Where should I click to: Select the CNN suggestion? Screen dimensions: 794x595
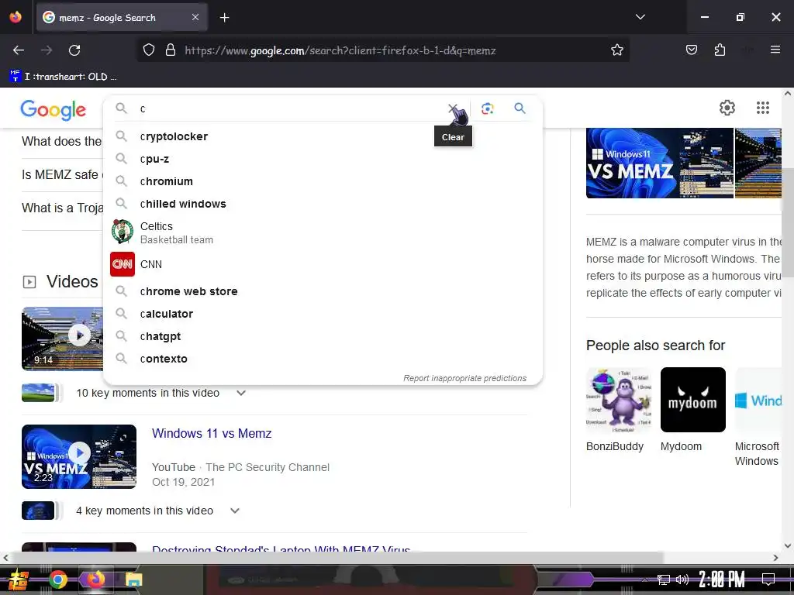[322, 264]
